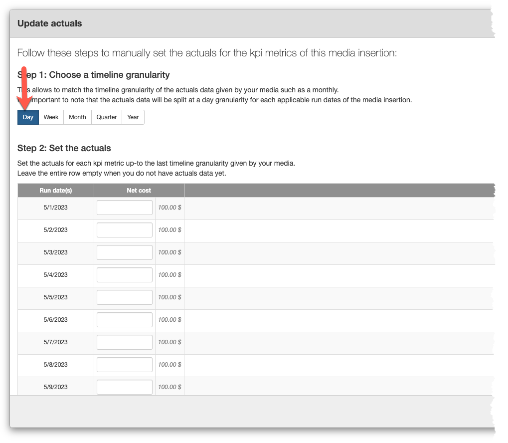Select the input field on row 5/4/2023

(x=124, y=274)
